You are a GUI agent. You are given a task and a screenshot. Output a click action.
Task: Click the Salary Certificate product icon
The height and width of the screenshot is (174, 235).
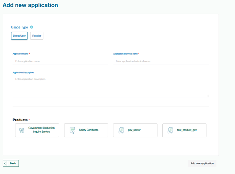(x=72, y=130)
